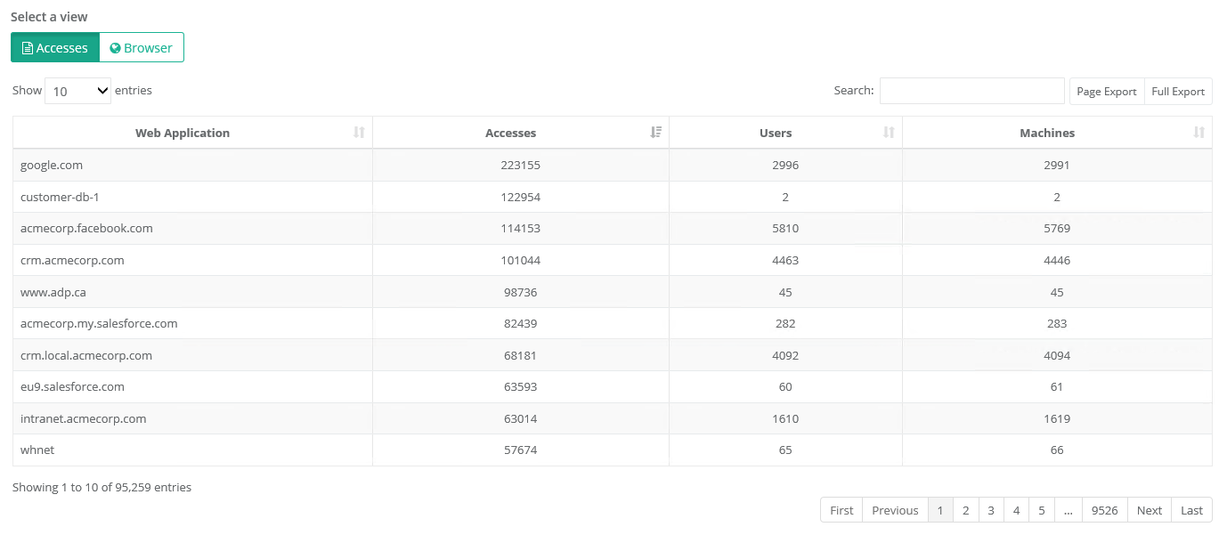Click machines value 4446
The image size is (1227, 535).
(1057, 260)
